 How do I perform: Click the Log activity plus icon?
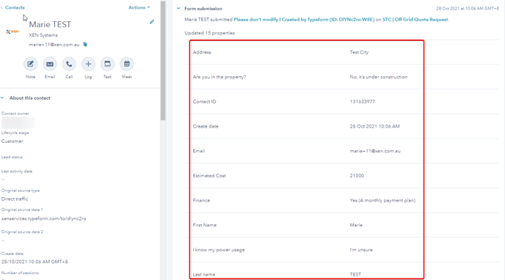pos(88,64)
